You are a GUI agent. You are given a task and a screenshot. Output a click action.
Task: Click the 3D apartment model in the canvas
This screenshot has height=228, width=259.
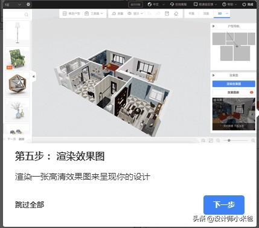click(x=113, y=93)
